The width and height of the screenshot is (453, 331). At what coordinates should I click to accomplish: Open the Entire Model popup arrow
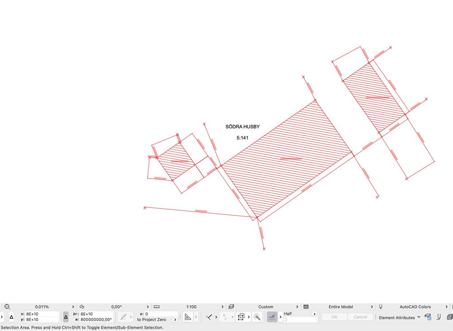pos(372,307)
